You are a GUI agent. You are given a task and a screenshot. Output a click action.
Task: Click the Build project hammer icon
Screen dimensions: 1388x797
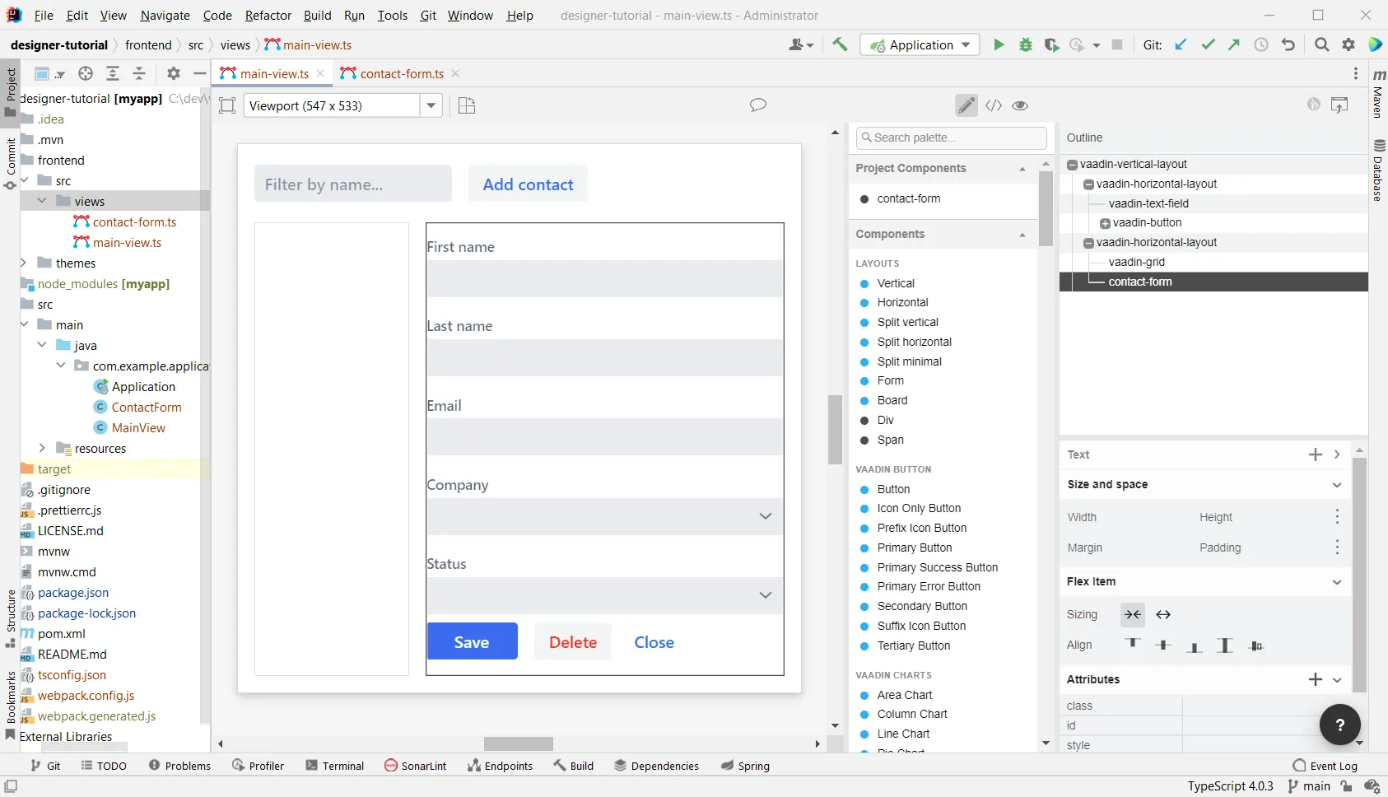[840, 45]
